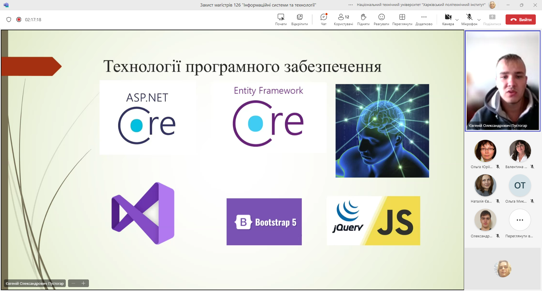Click the Entity Framework Core logo on slide

(268, 117)
